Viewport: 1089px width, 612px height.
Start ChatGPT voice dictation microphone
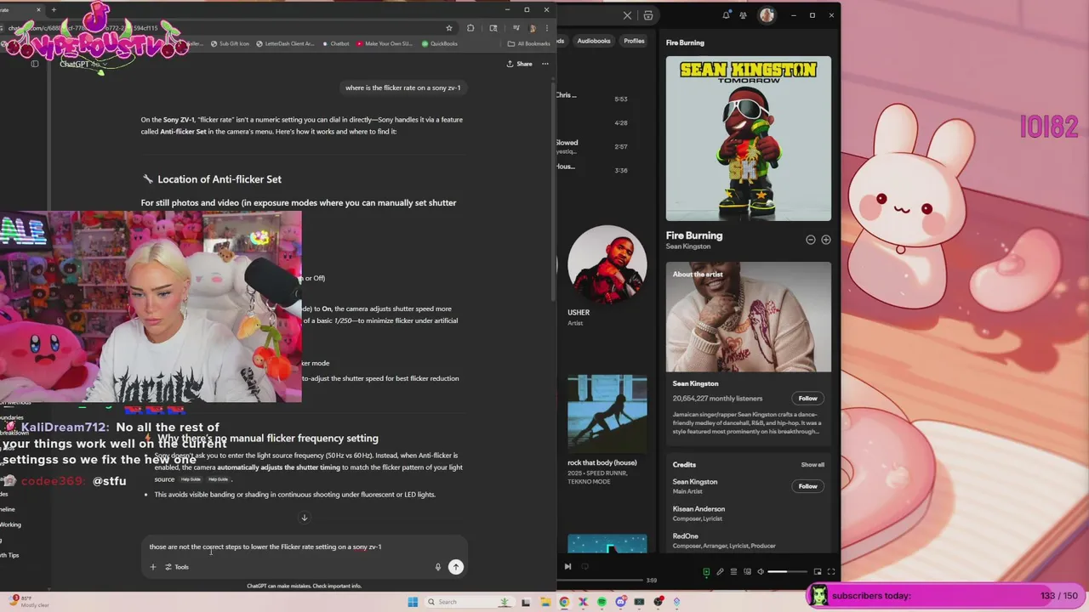point(438,567)
